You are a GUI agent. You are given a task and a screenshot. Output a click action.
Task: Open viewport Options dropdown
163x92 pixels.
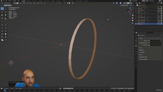(131, 5)
